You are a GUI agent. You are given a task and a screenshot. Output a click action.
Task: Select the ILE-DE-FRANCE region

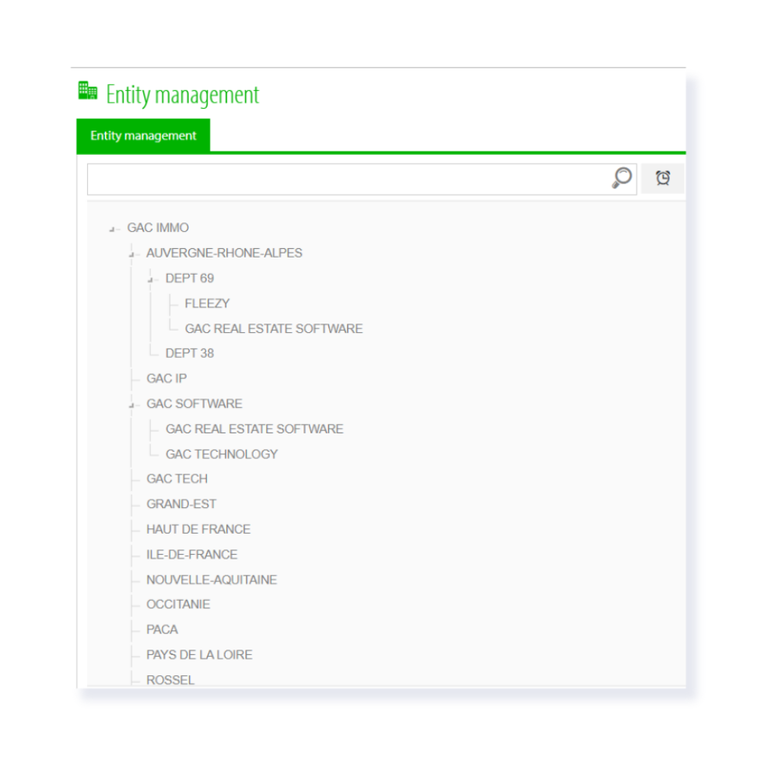click(x=191, y=554)
